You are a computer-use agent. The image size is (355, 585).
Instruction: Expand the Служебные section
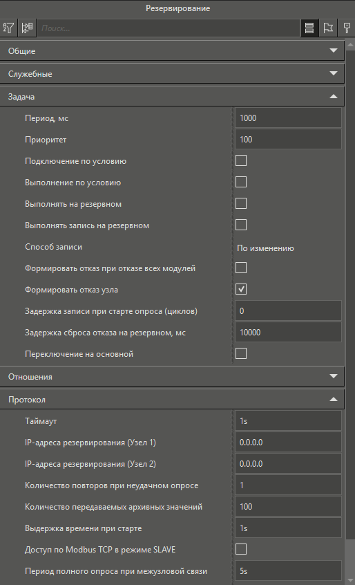(172, 73)
